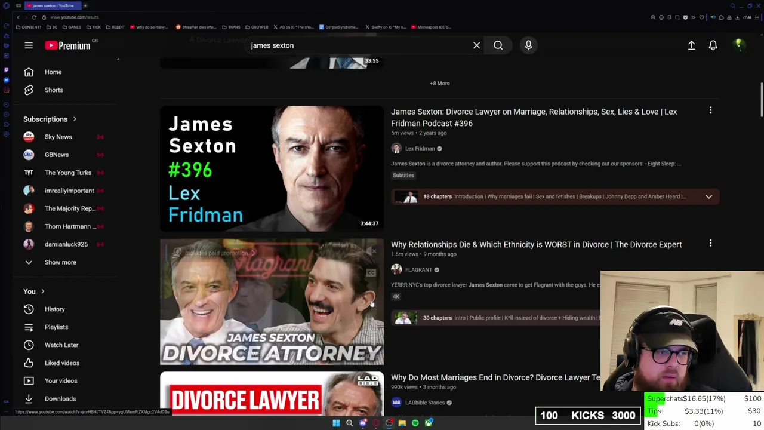Toggle captions CC on FLAGRANT preview

371,273
